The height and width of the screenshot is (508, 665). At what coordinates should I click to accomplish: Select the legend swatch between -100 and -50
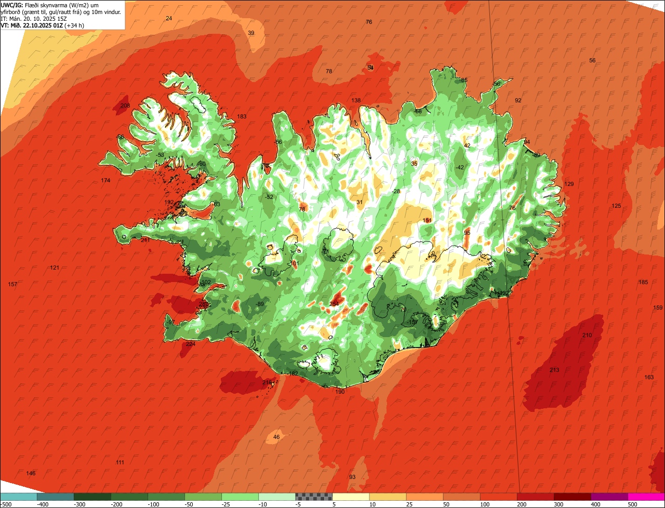coord(166,497)
